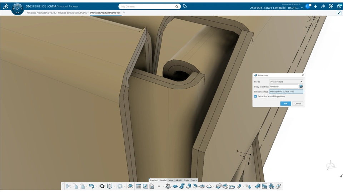
Task: Open the Undo history dropdown arrow
Action: (96, 186)
